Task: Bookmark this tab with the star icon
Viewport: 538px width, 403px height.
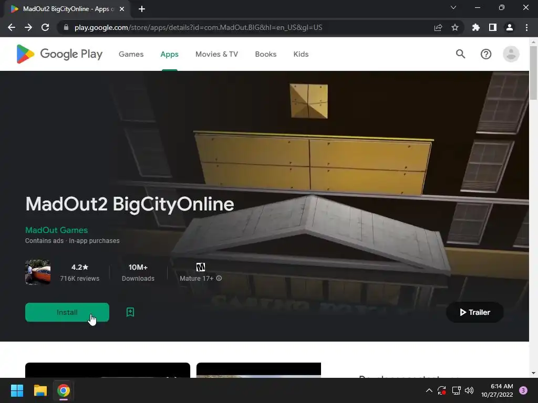Action: point(455,27)
